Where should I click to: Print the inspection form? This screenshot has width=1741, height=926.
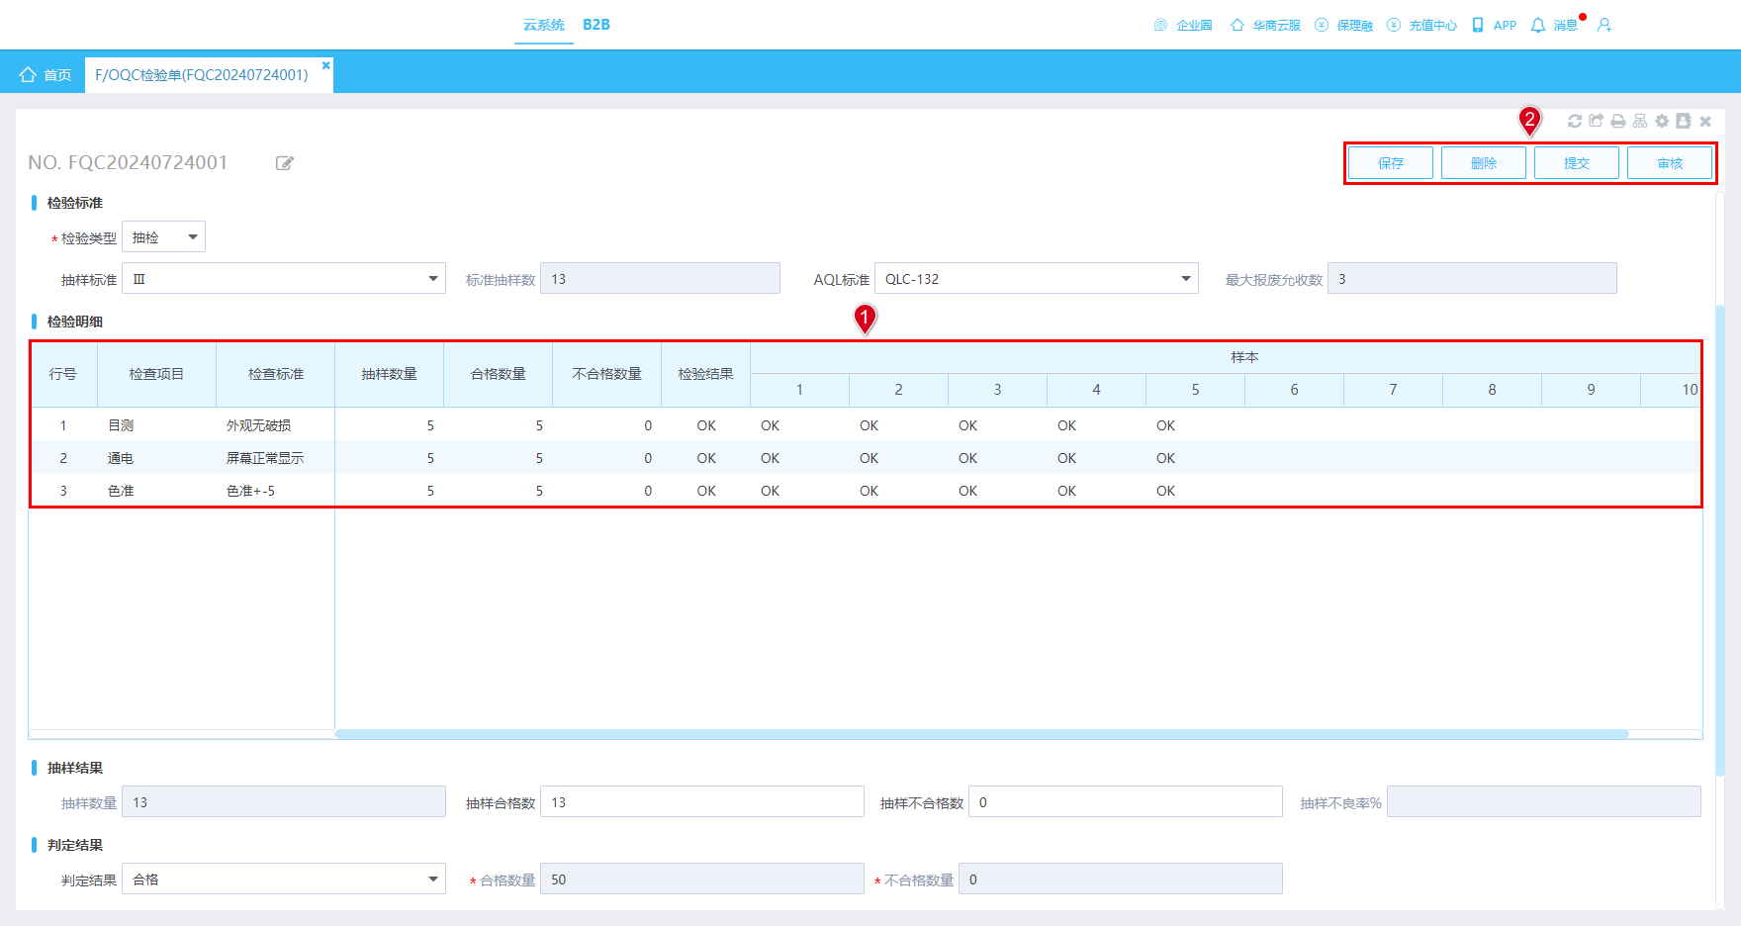click(x=1618, y=121)
